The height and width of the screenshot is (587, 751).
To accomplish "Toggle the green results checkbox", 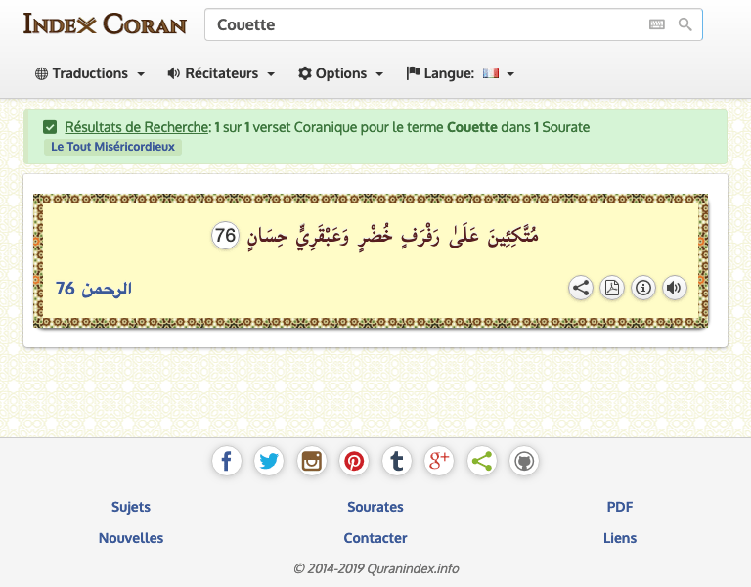I will point(50,127).
